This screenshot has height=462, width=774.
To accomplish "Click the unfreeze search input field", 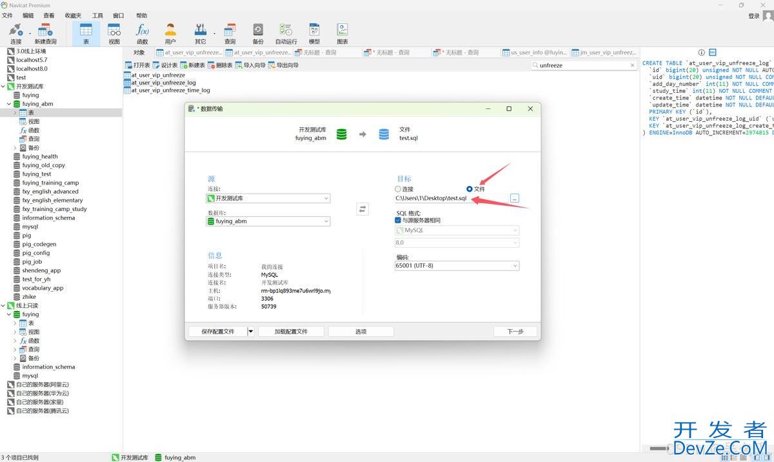I will click(x=580, y=65).
